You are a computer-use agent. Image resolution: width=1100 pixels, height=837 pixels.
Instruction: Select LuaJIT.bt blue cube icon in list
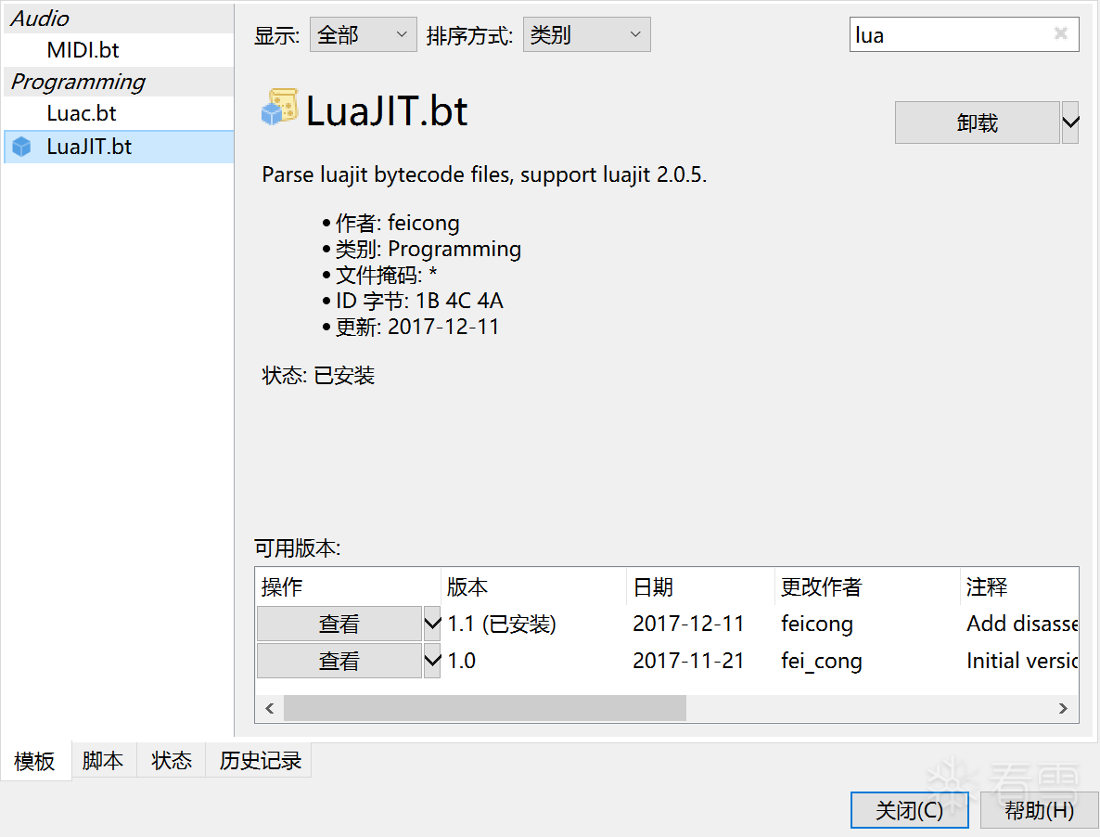tap(21, 147)
